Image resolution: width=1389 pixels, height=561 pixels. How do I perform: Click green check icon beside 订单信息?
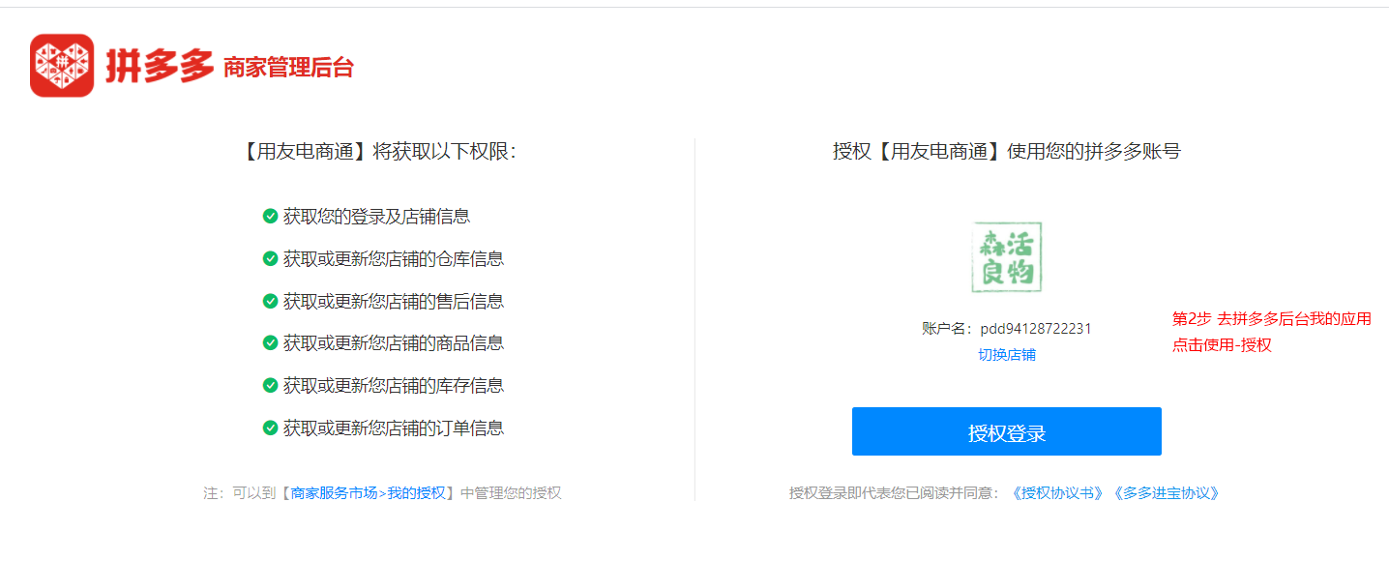click(x=271, y=428)
